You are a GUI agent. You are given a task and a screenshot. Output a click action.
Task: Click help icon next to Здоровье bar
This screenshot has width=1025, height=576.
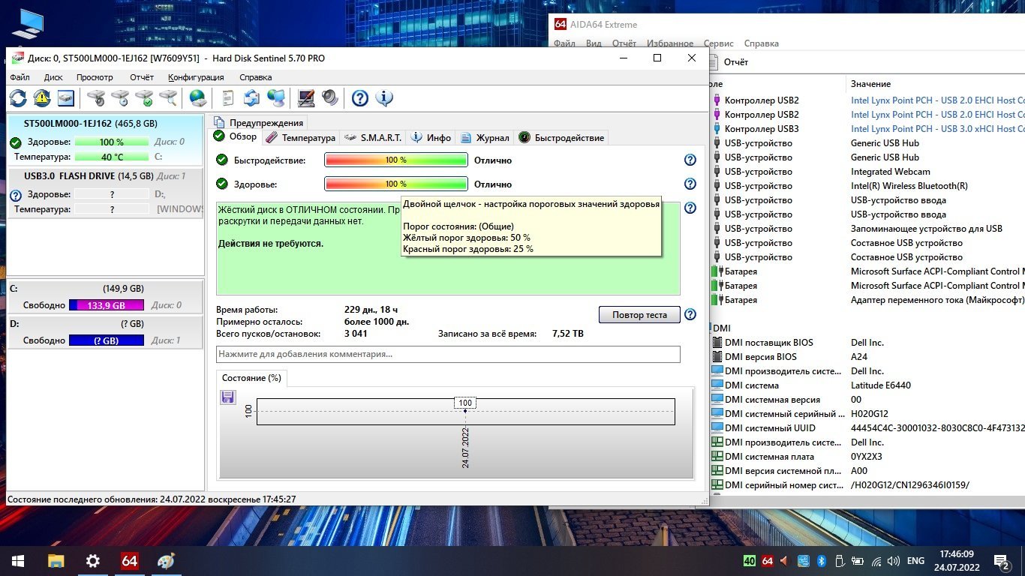click(690, 184)
